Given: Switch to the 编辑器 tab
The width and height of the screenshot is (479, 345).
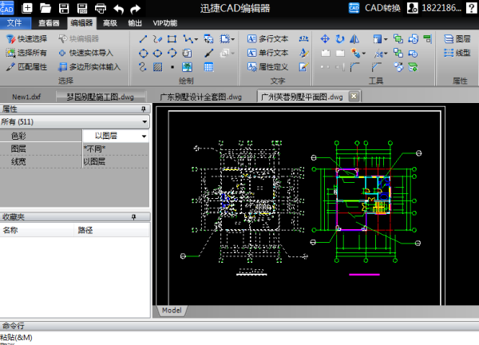Looking at the screenshot, I should click(81, 23).
